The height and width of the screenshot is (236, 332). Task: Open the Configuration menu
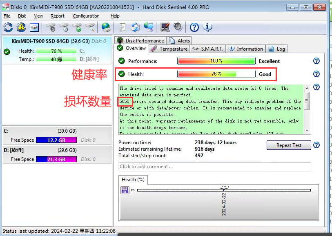click(x=86, y=16)
